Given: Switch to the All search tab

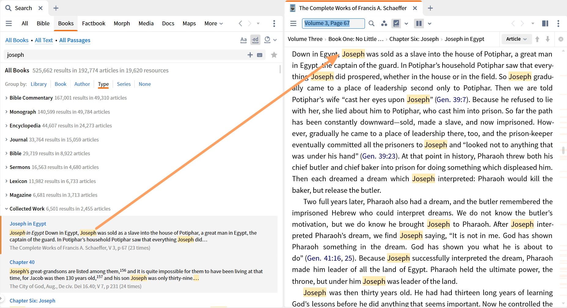Looking at the screenshot, I should (25, 24).
